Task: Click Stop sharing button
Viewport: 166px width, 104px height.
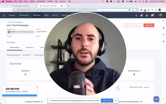Action: click(x=107, y=101)
